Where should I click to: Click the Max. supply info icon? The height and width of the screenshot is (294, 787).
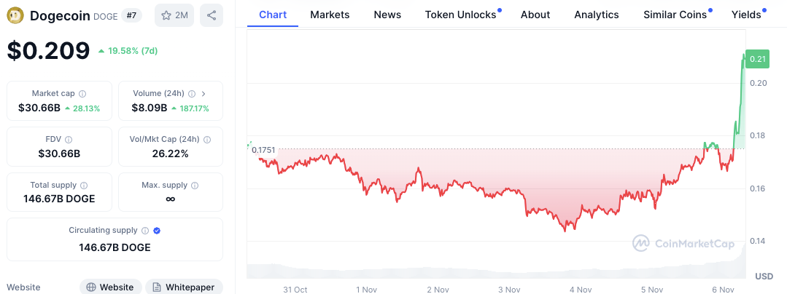coord(194,186)
